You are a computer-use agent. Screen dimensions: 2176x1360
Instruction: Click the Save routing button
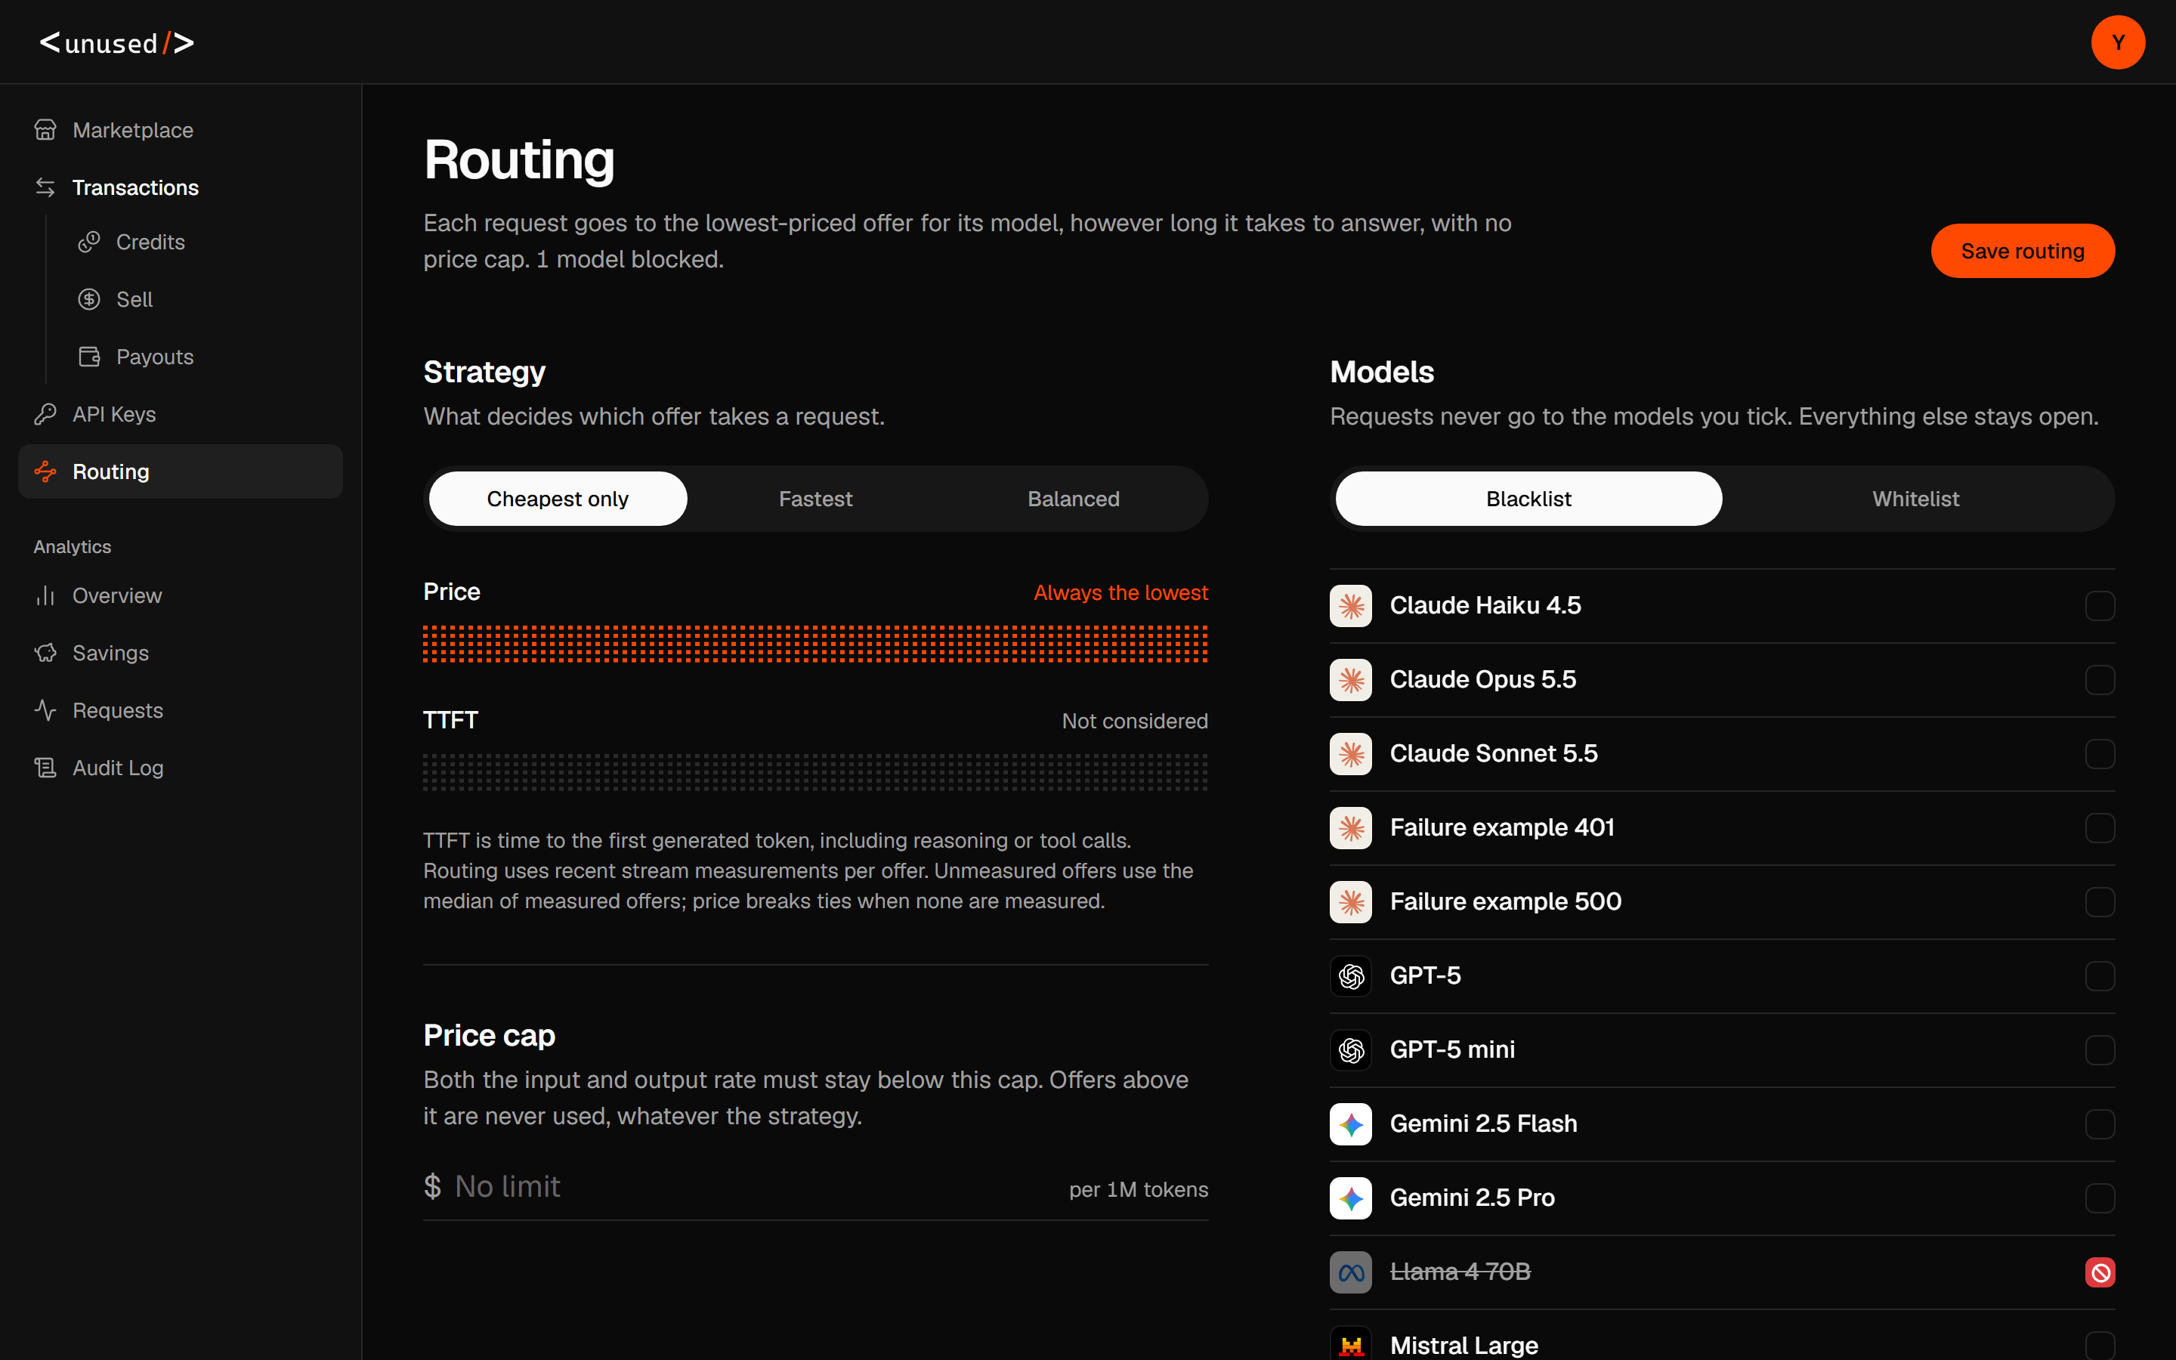[x=2022, y=251]
